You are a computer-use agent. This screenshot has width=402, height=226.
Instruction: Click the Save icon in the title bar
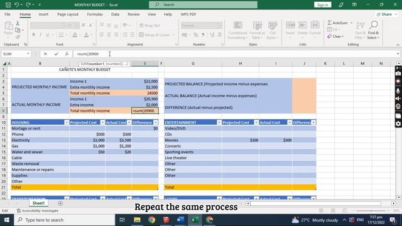coord(8,4)
